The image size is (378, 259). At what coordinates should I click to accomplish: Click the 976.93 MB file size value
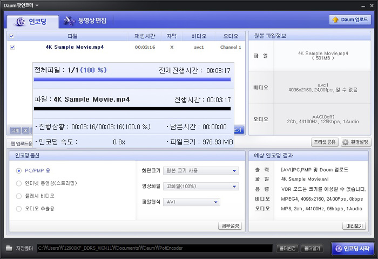pyautogui.click(x=218, y=142)
